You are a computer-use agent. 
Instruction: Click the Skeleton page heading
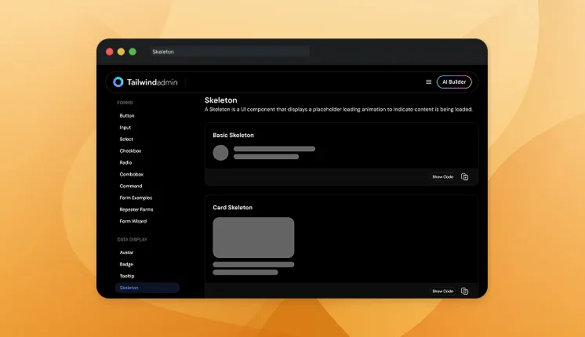(x=221, y=100)
